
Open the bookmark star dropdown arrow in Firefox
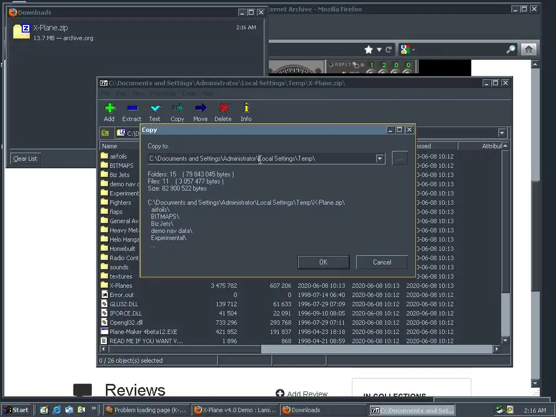point(379,49)
